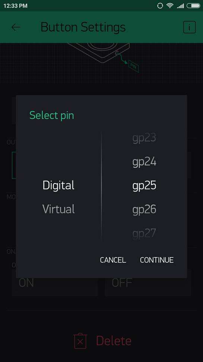
Task: Choose pin gp23 in the picker
Action: tap(144, 138)
